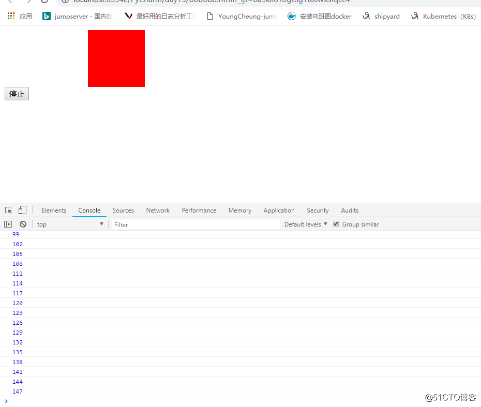Image resolution: width=481 pixels, height=407 pixels.
Task: Select console output line 147
Action: point(18,391)
